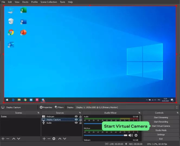Click the Audio Mixer vertical scrollbar
This screenshot has width=180, height=146.
[x=140, y=119]
